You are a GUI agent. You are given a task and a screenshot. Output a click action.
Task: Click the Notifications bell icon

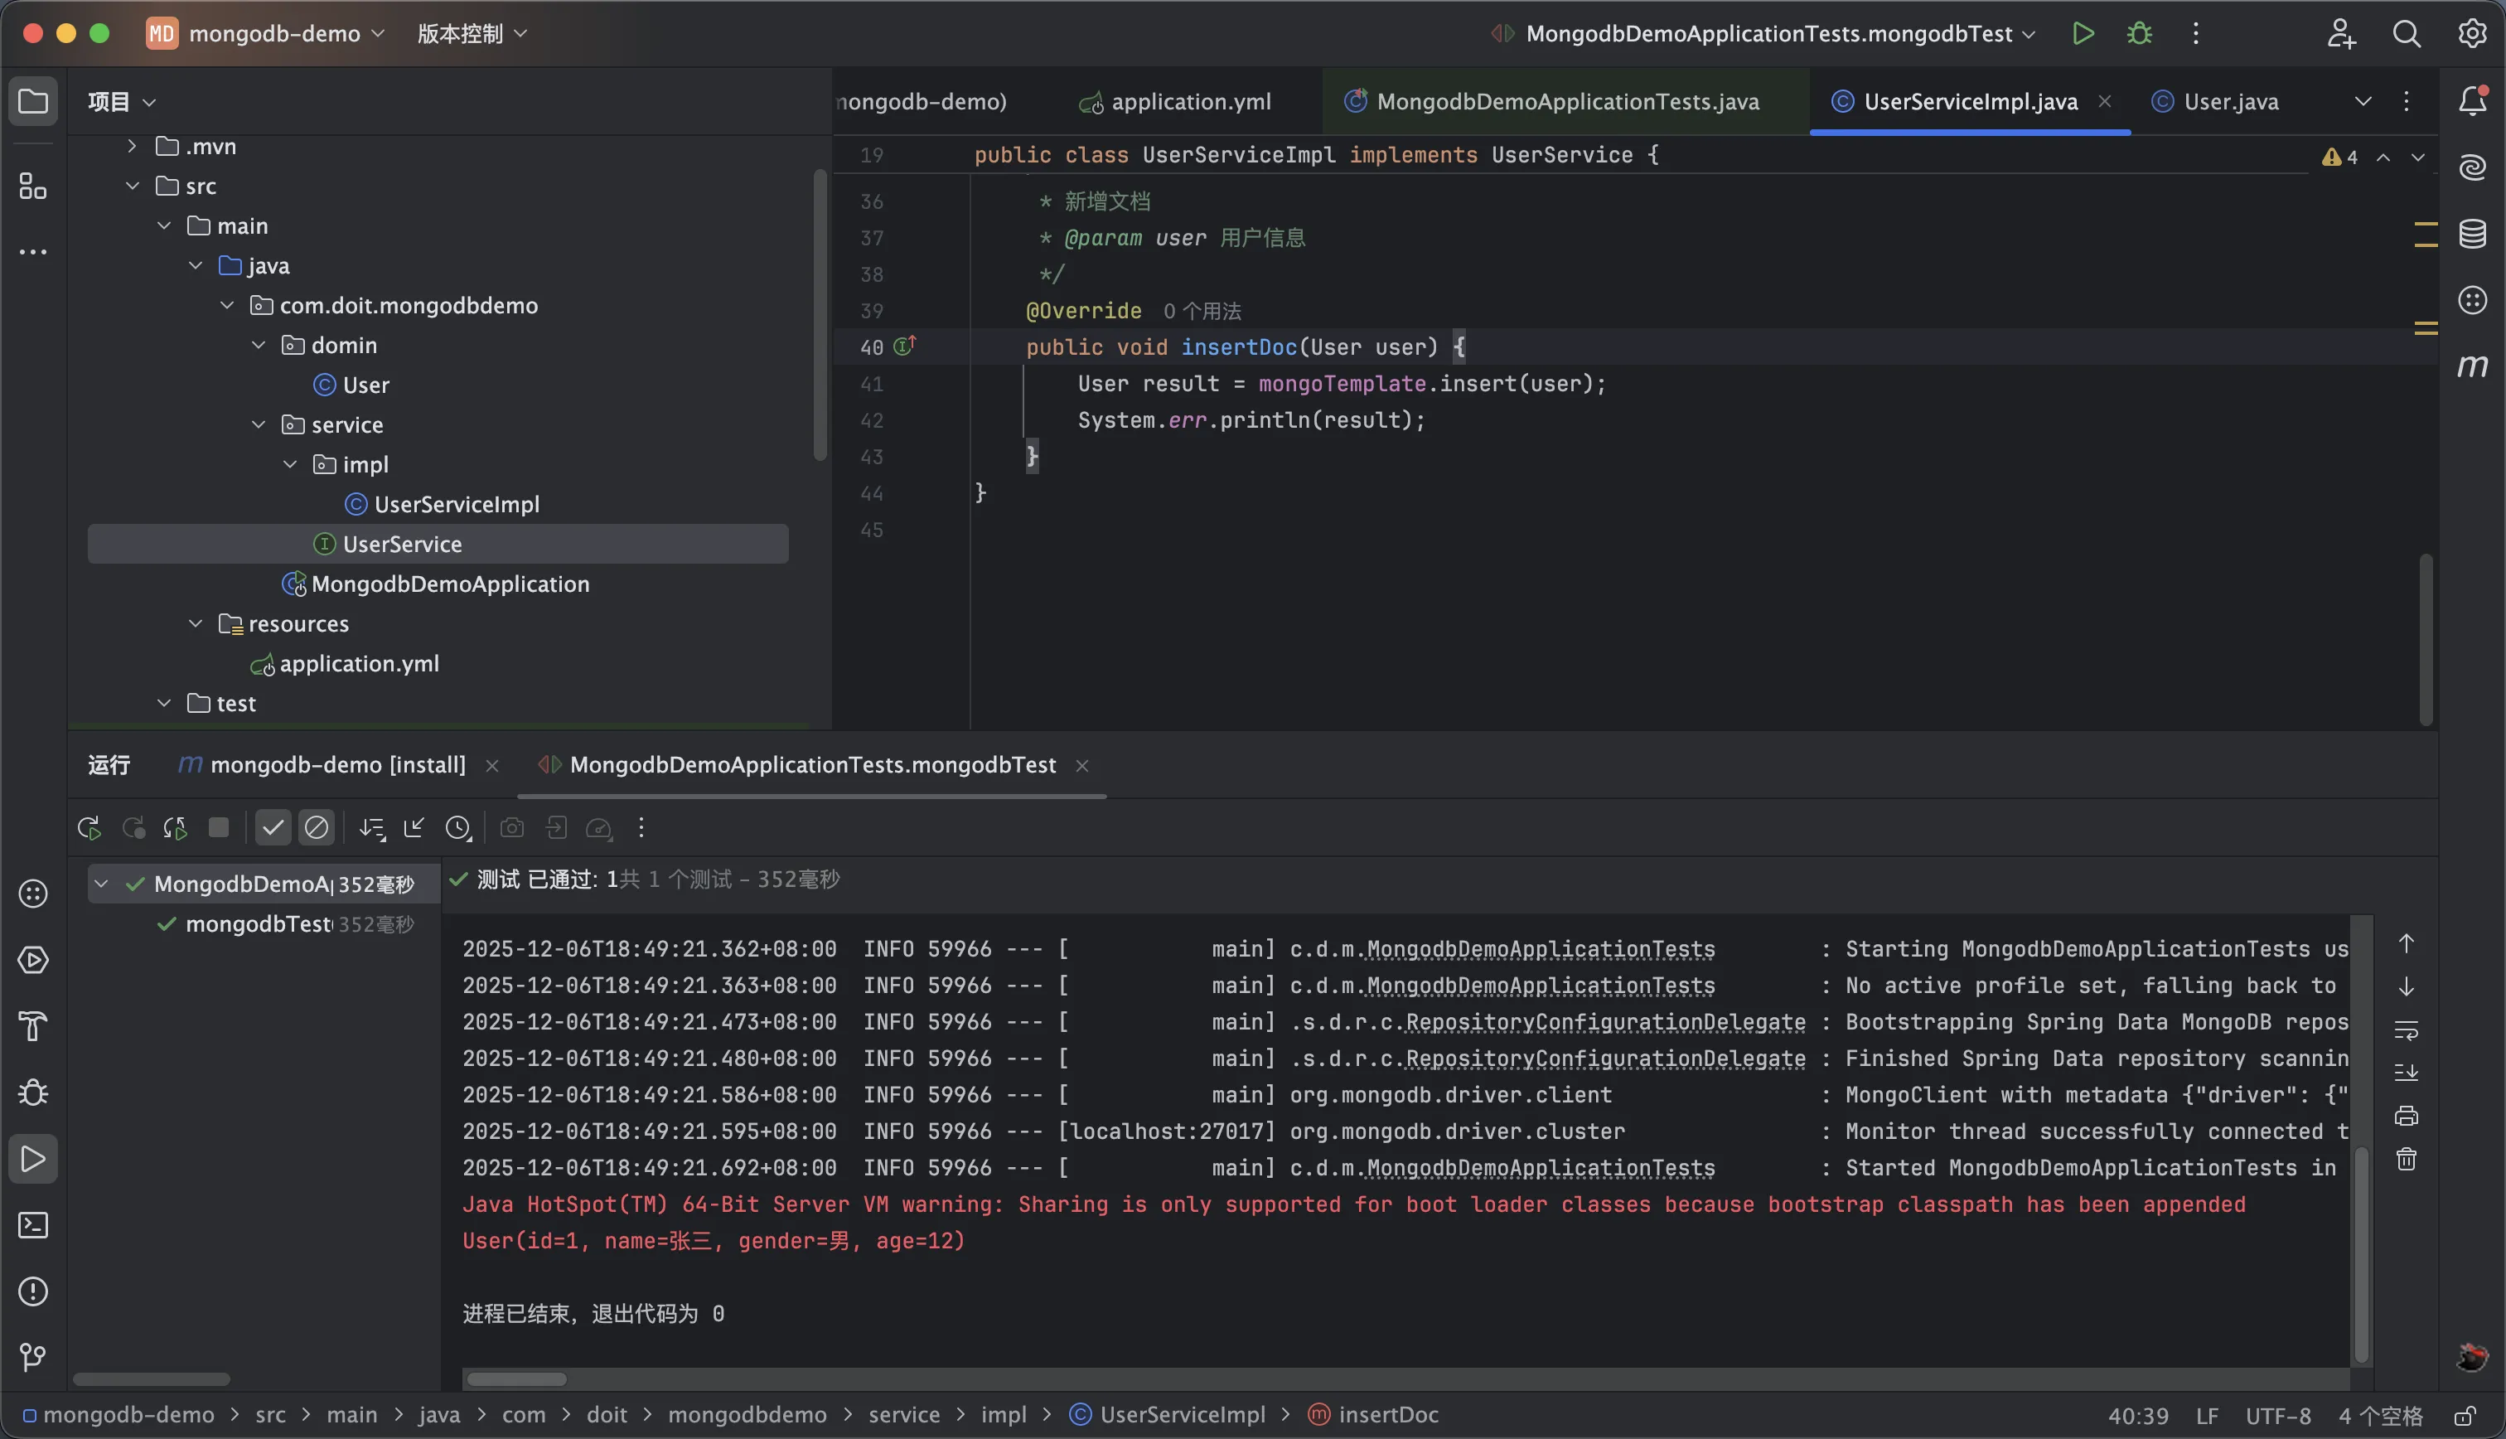2471,101
